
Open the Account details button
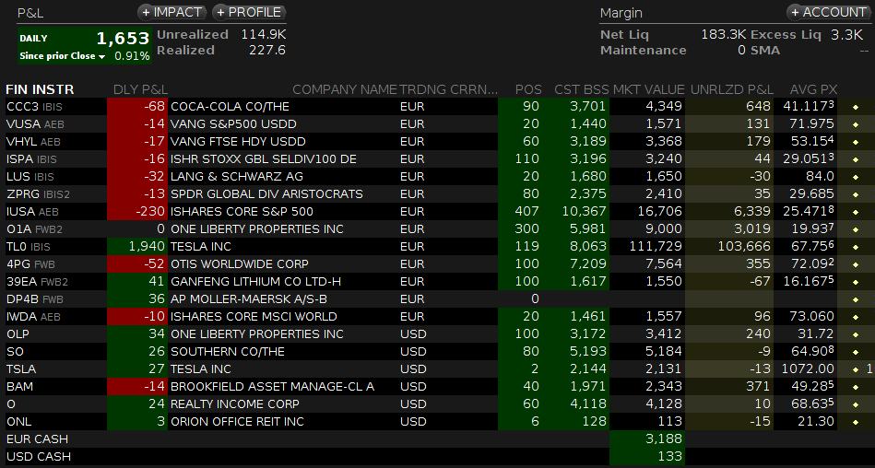tap(827, 12)
